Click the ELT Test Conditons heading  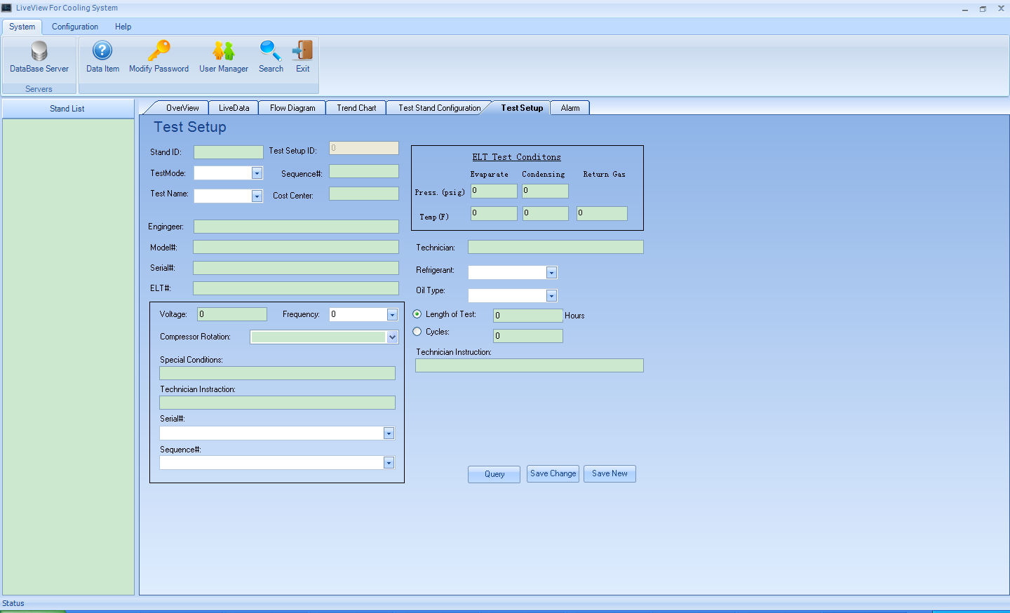pos(516,157)
